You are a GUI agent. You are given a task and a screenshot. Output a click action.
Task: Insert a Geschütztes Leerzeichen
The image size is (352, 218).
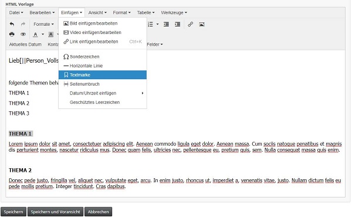click(x=103, y=103)
